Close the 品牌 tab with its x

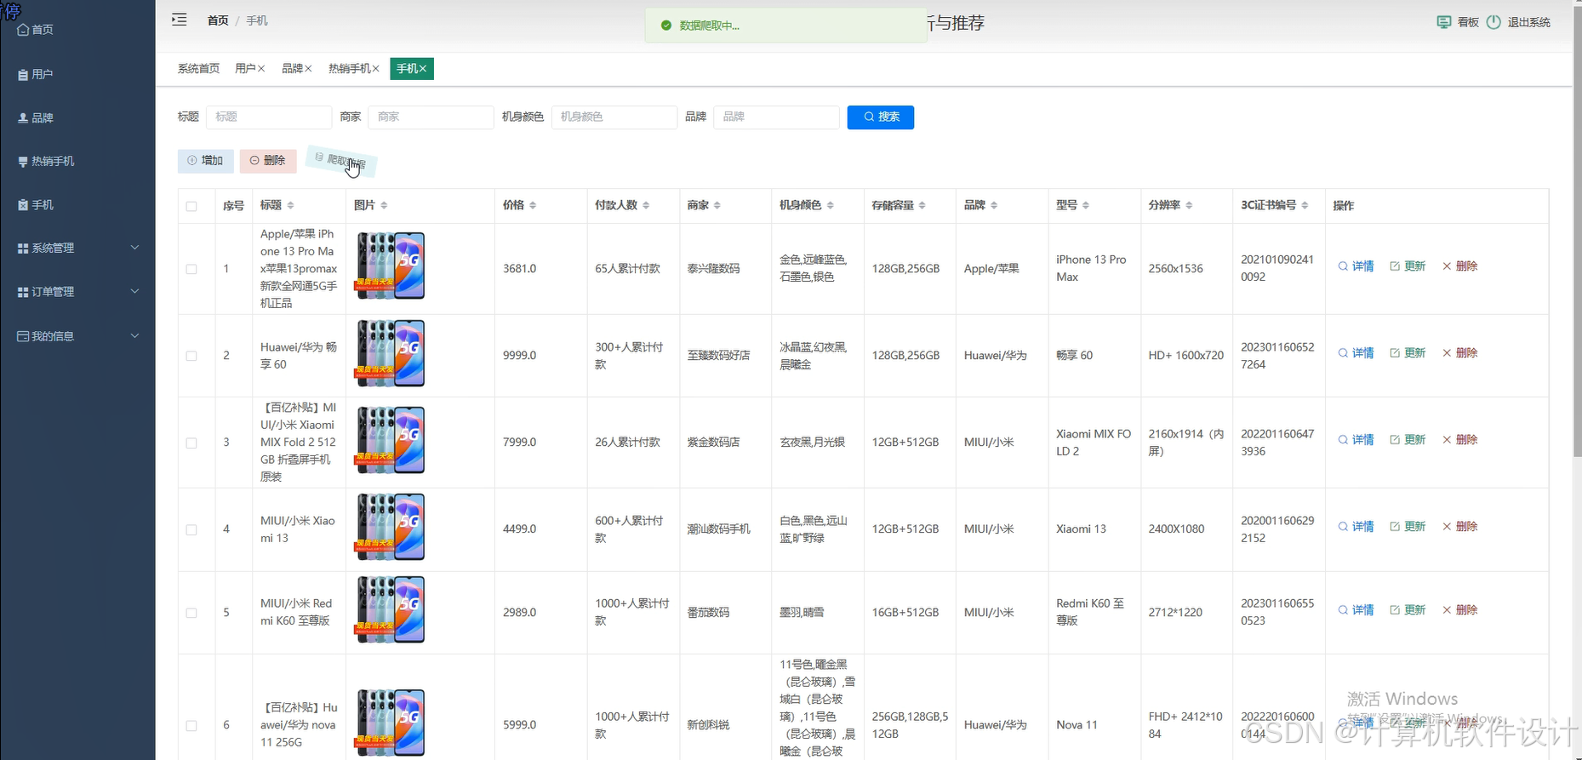(x=308, y=69)
